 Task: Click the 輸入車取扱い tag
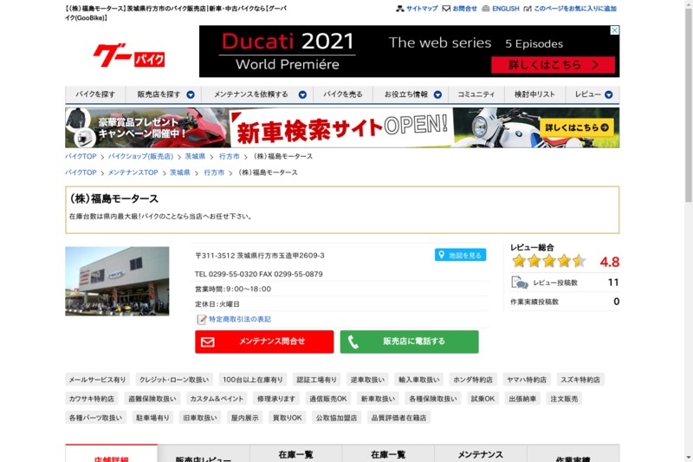(419, 380)
